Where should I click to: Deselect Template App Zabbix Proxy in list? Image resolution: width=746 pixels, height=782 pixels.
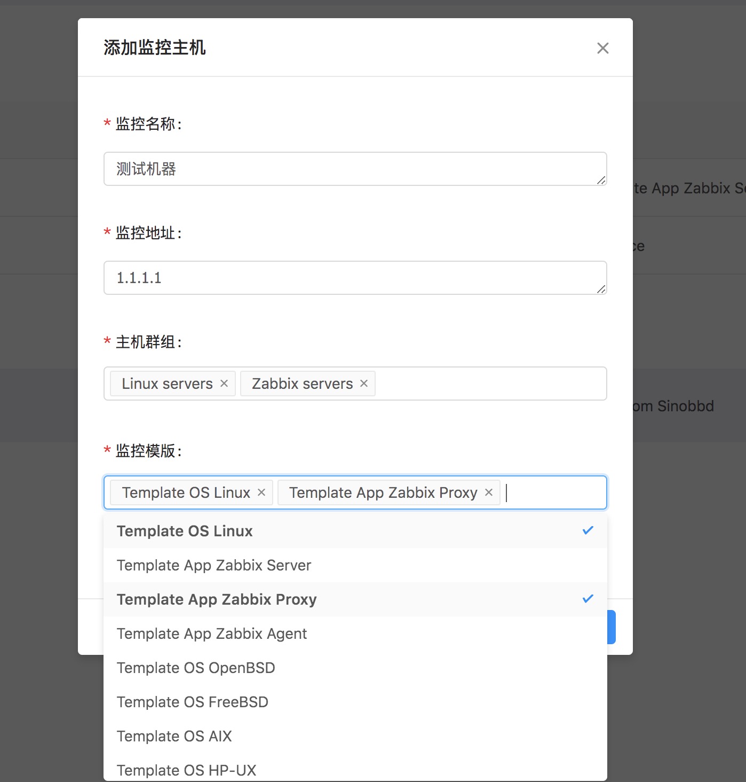point(355,599)
